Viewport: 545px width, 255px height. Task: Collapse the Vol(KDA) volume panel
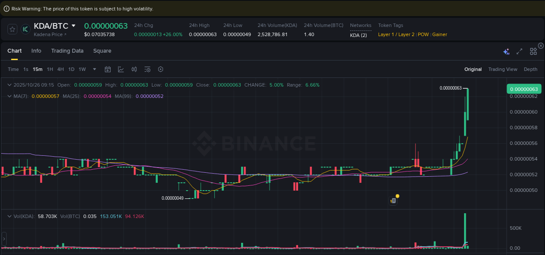[x=10, y=216]
